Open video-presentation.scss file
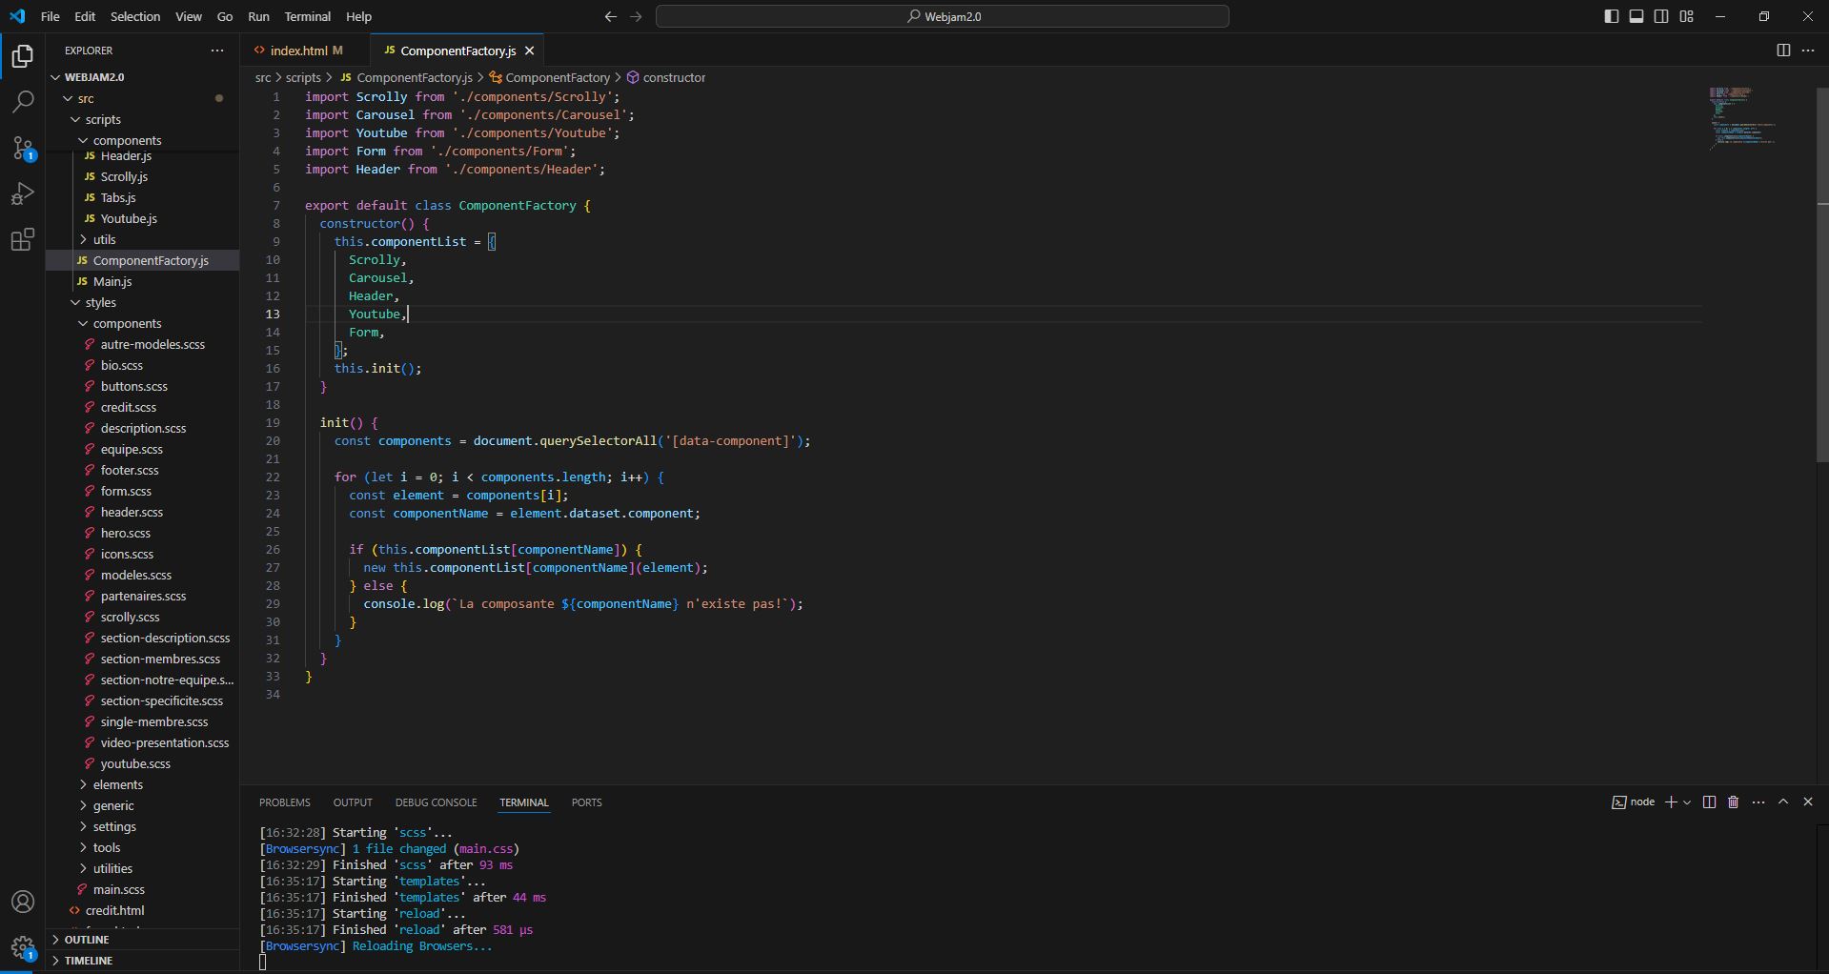 143,742
